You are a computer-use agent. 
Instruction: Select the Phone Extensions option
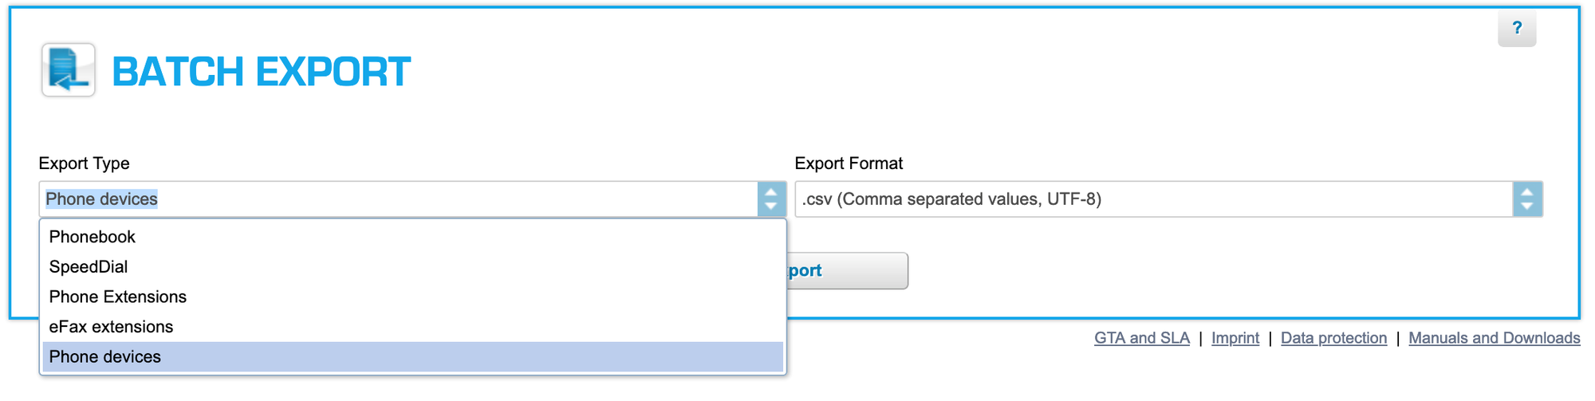coord(118,297)
